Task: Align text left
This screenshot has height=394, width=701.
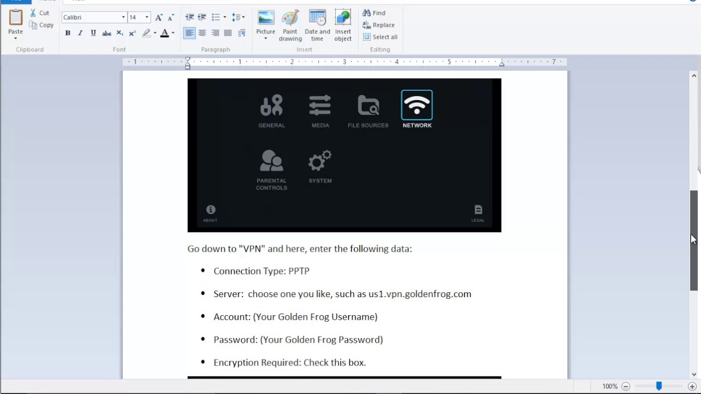Action: pos(189,33)
